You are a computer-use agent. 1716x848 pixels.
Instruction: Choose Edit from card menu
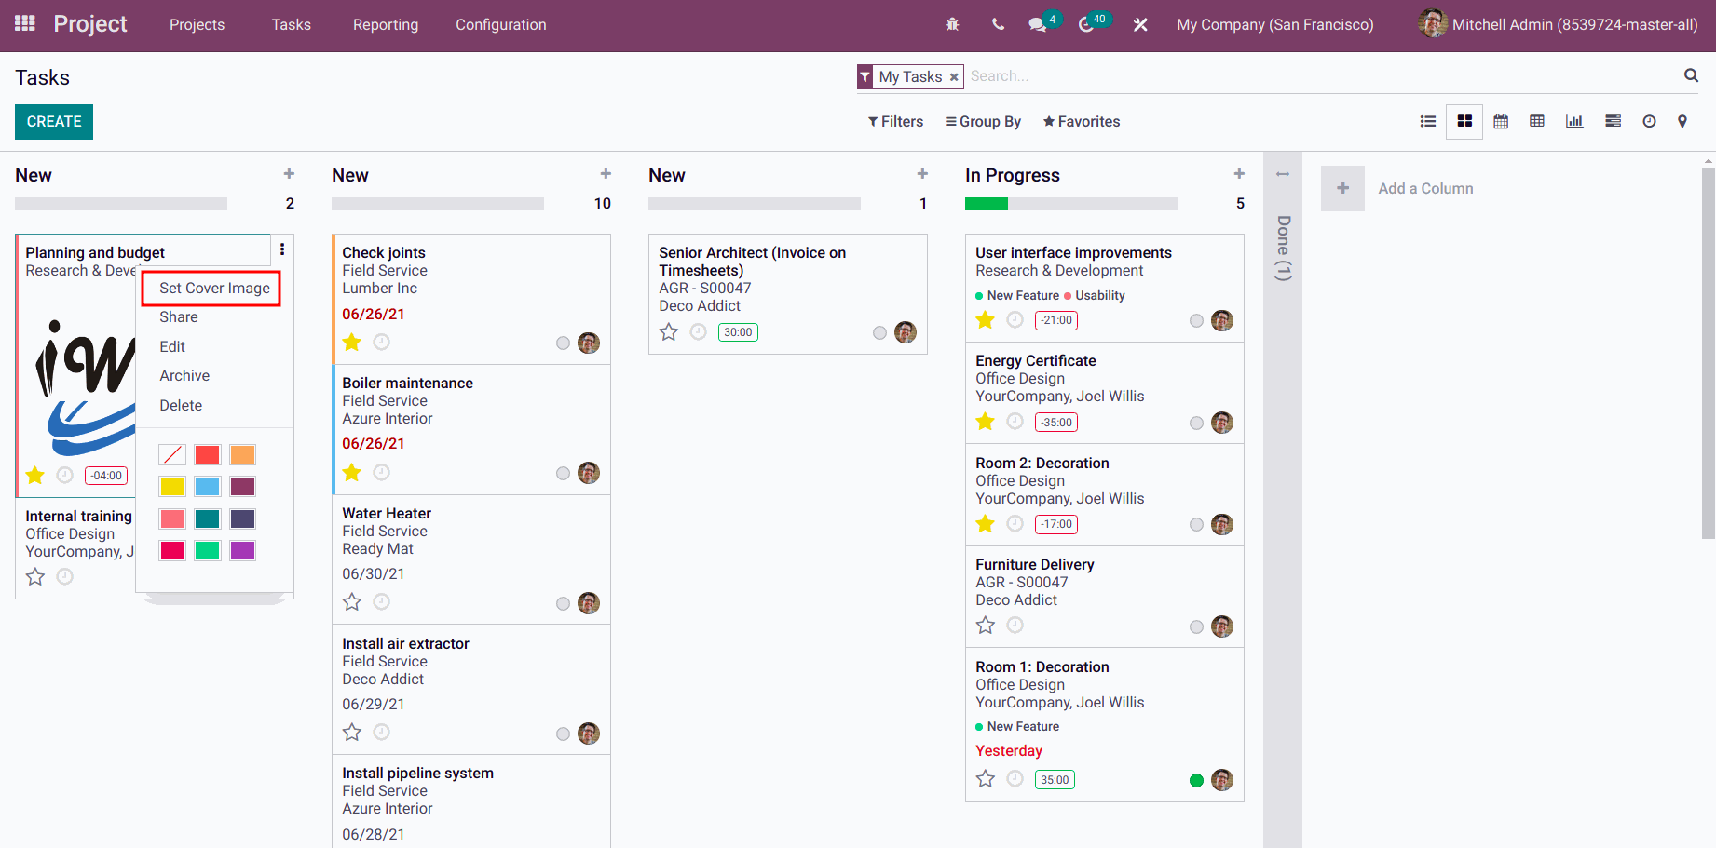point(172,346)
